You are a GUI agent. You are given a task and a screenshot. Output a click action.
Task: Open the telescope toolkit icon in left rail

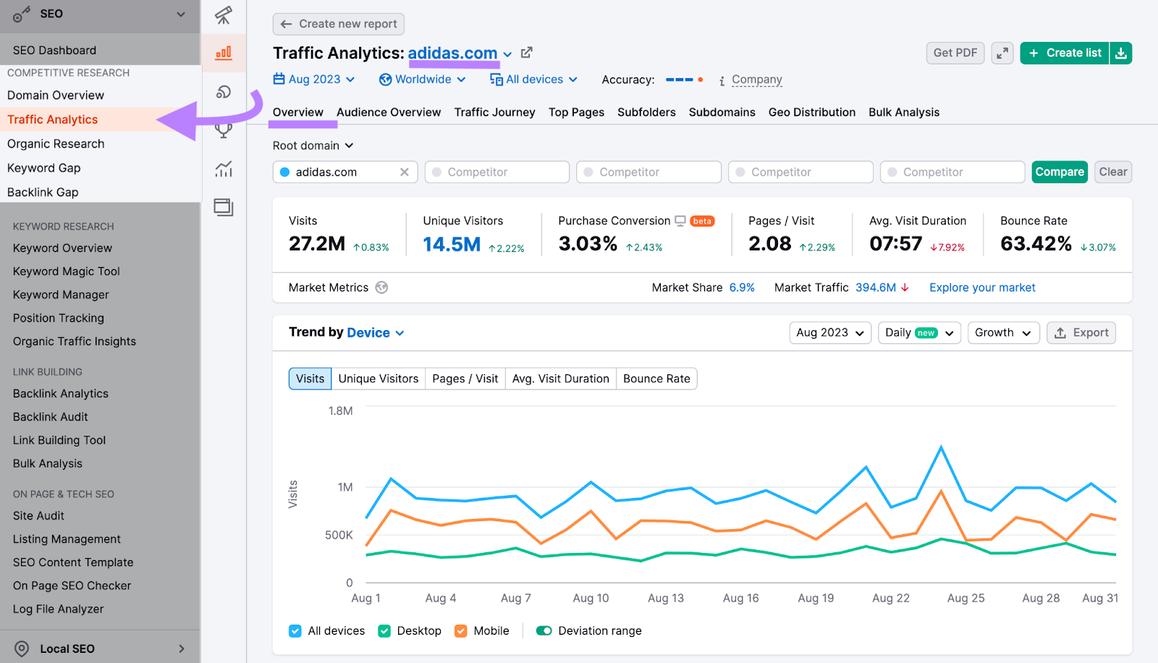224,16
